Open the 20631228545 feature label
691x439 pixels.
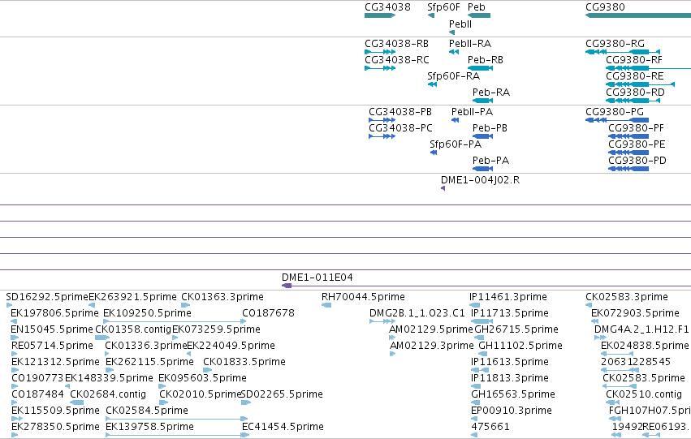pyautogui.click(x=636, y=362)
